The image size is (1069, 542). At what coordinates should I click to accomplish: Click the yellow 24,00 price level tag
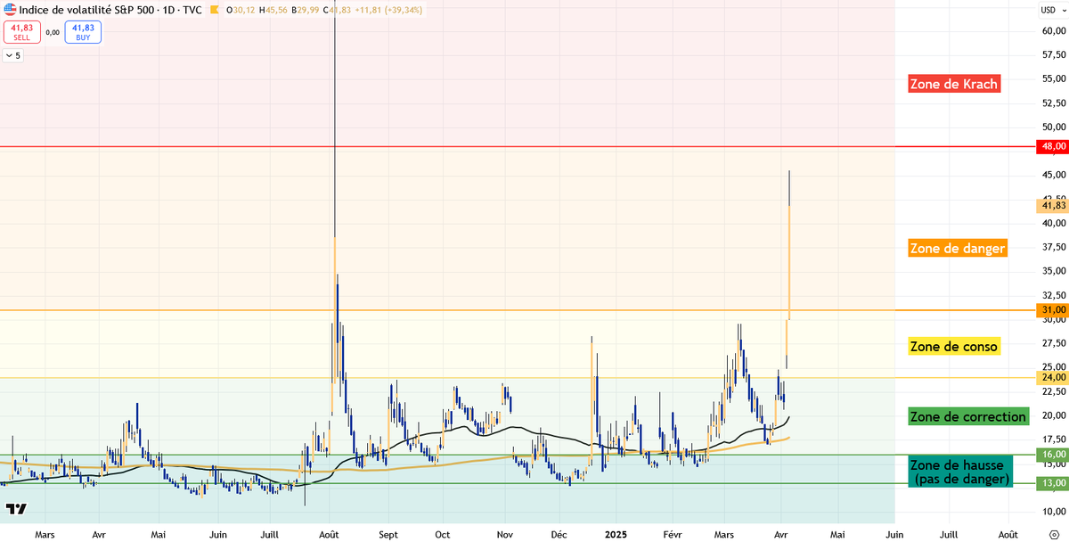(1054, 377)
